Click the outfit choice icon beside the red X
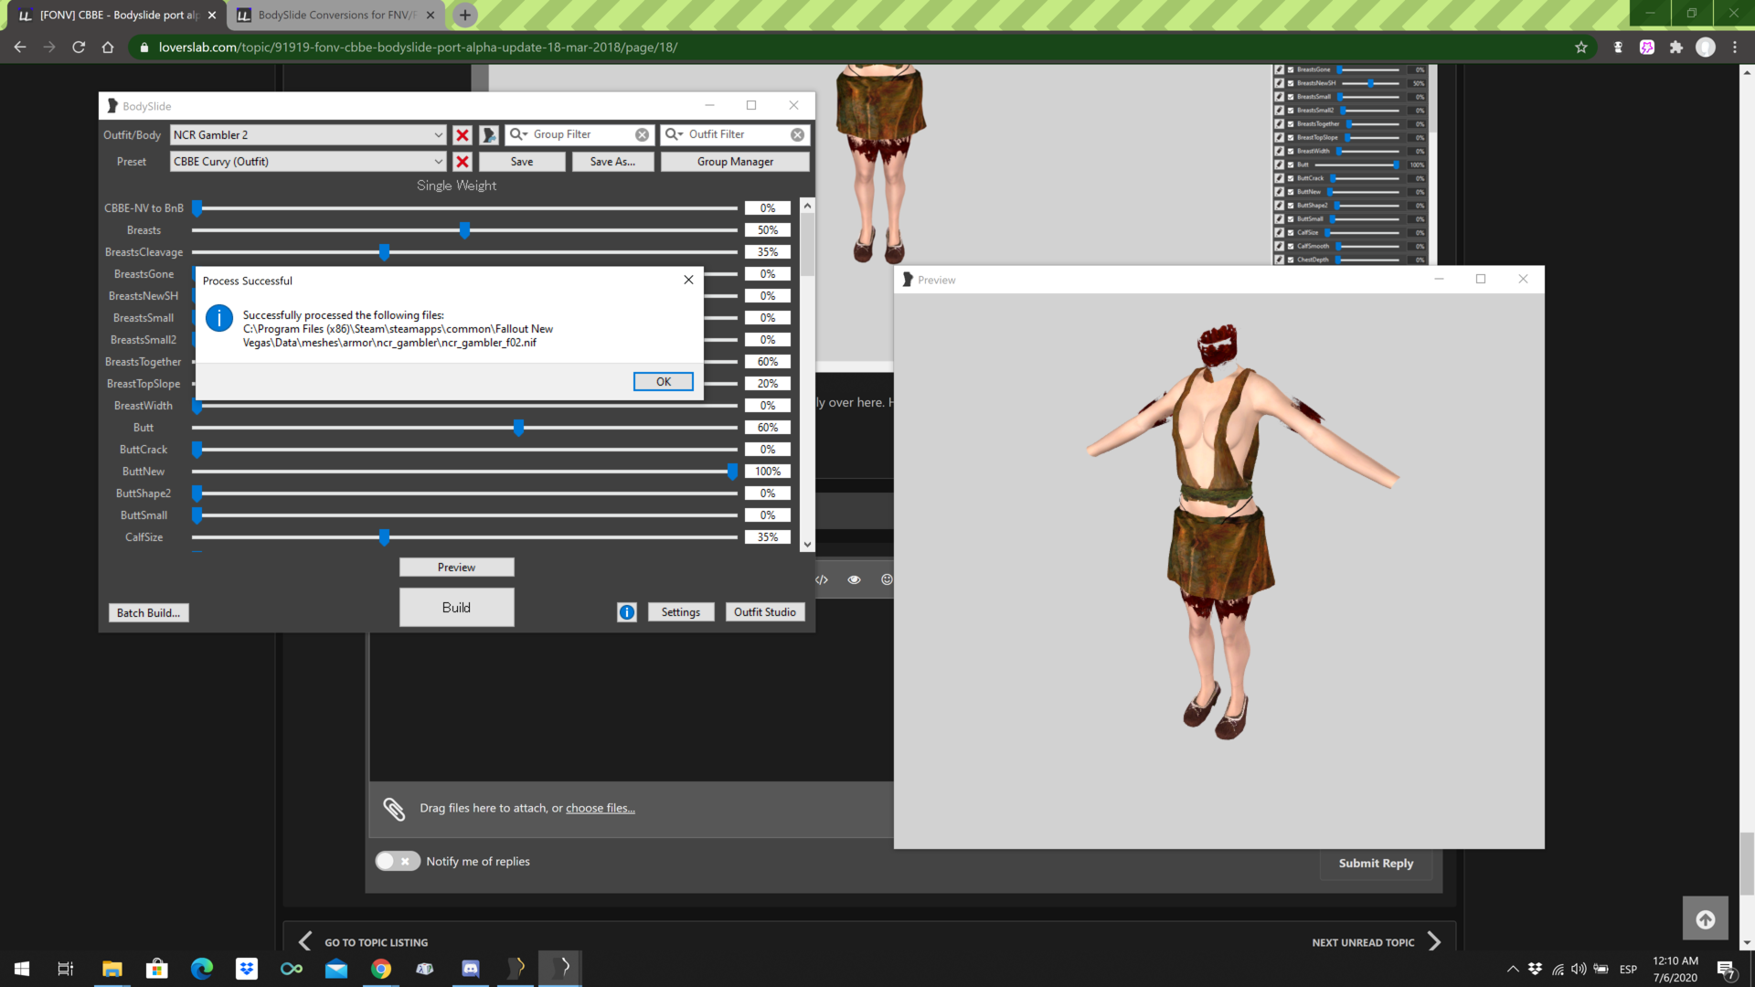1755x987 pixels. (x=489, y=135)
